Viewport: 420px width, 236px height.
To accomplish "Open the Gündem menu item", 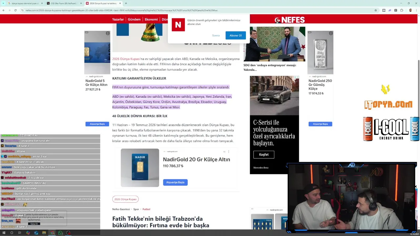I will 134,19.
